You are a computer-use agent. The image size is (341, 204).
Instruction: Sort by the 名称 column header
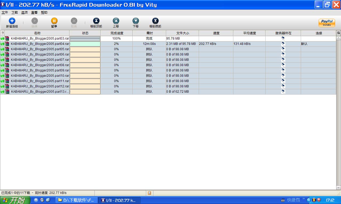click(x=37, y=33)
